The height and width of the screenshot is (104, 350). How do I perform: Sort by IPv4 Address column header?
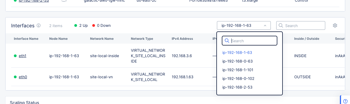[x=182, y=39]
